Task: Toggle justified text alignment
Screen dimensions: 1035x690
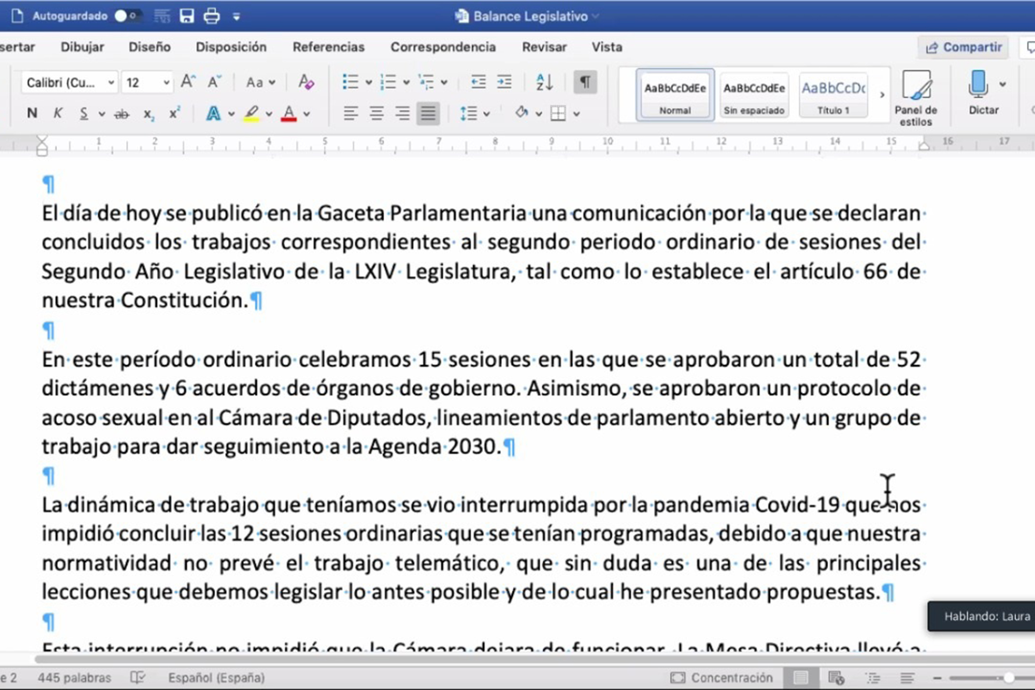Action: pyautogui.click(x=428, y=114)
